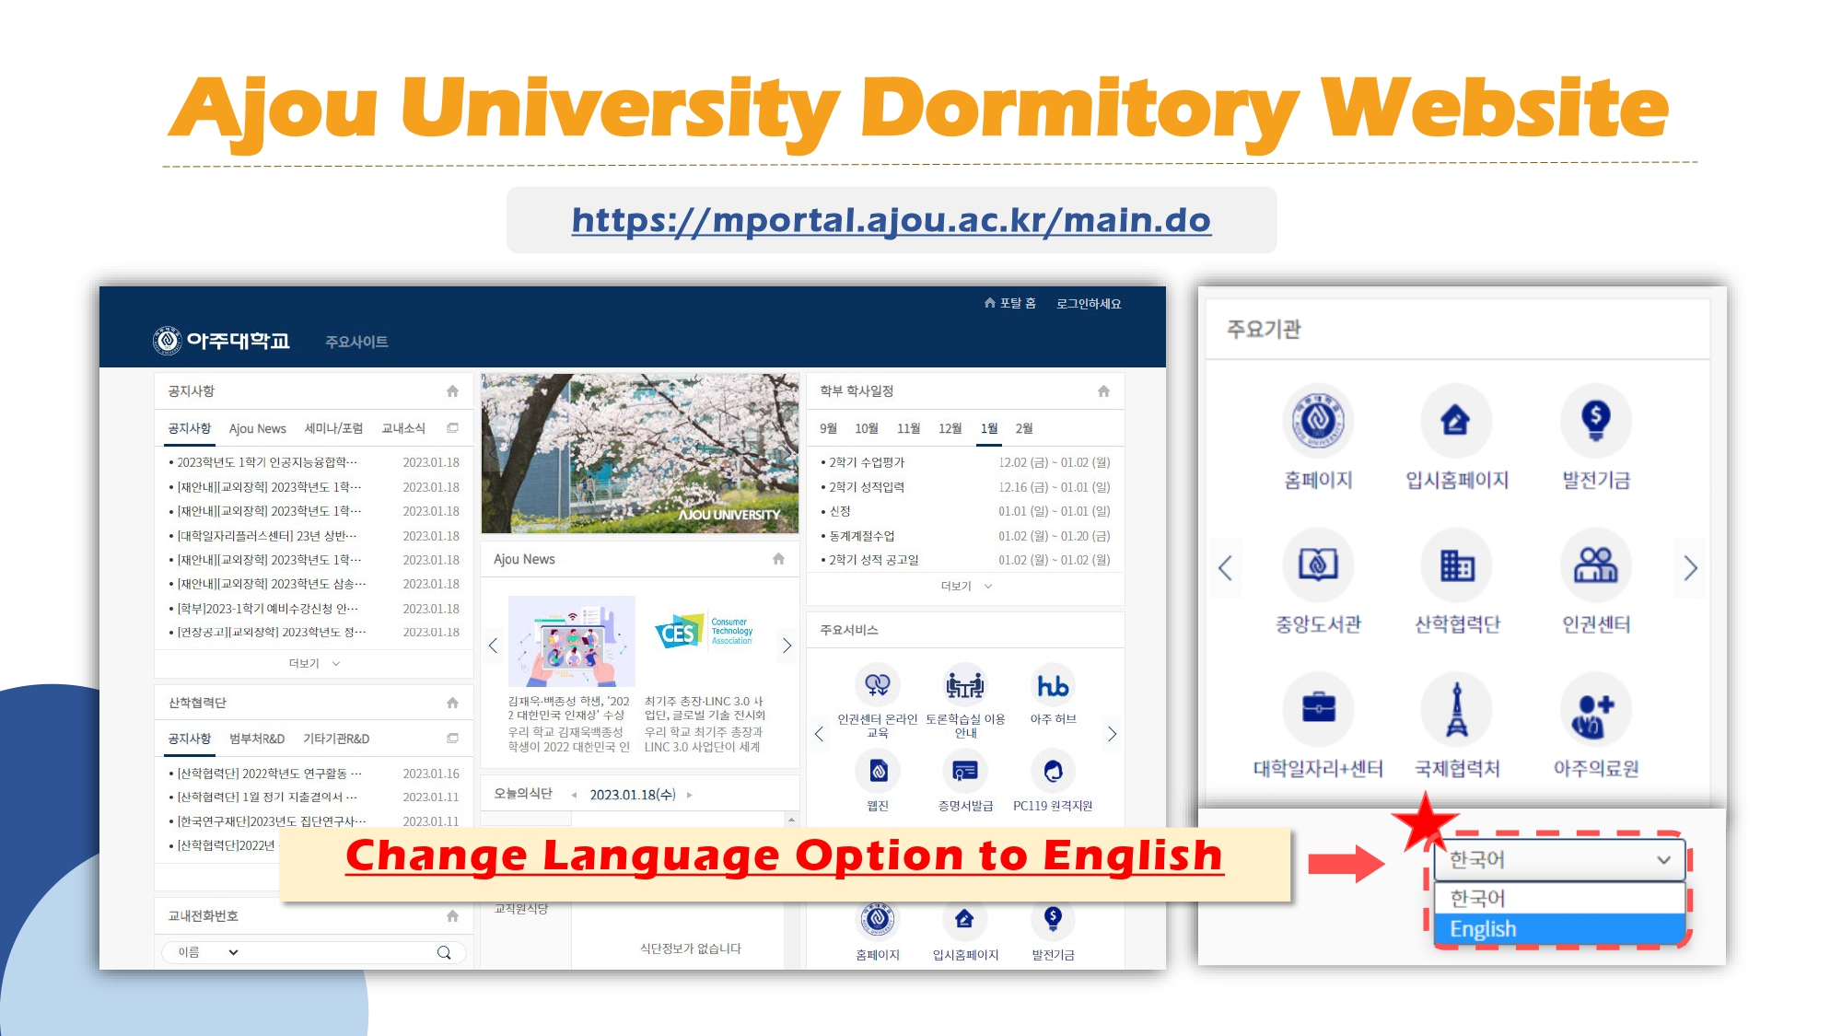
Task: Go to next day in 오늘의식단
Action: coord(690,795)
